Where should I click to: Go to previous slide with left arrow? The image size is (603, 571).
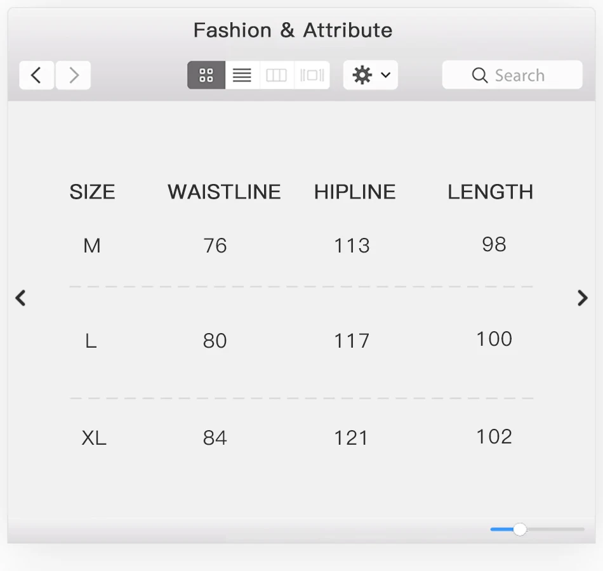21,298
